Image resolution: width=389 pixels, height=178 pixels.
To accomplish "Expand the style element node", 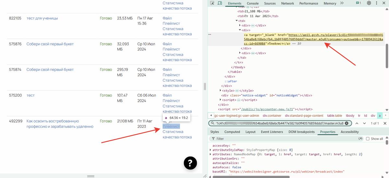I will click(x=221, y=91).
